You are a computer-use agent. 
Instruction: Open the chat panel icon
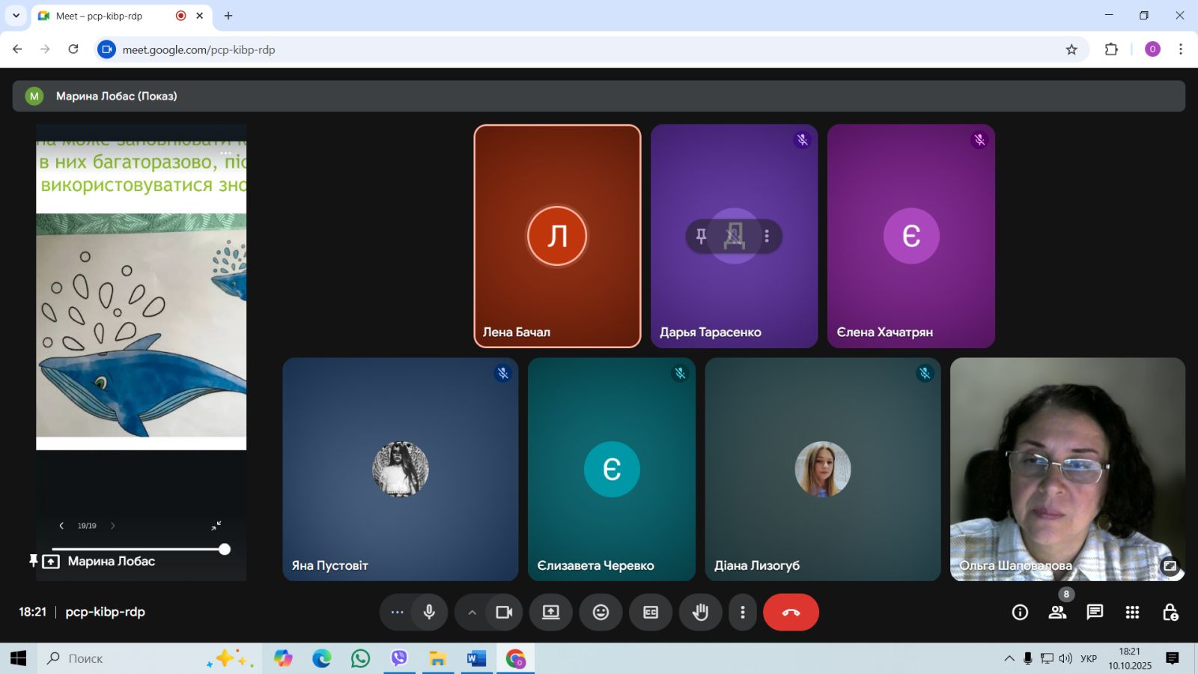[1095, 613]
